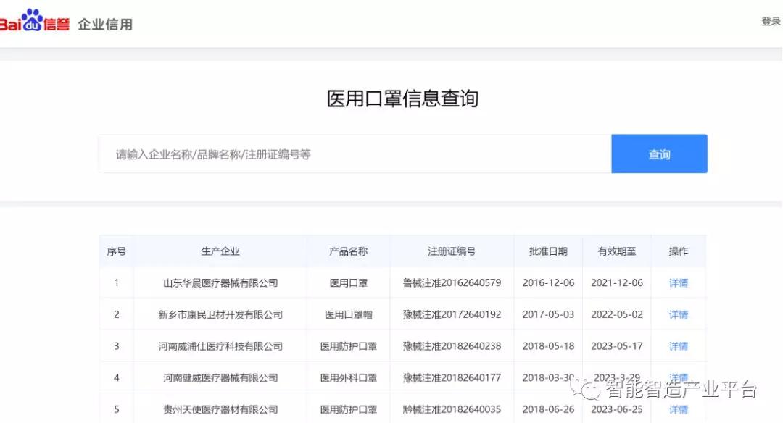Click the 操作 column header
This screenshot has width=783, height=423.
coord(678,251)
